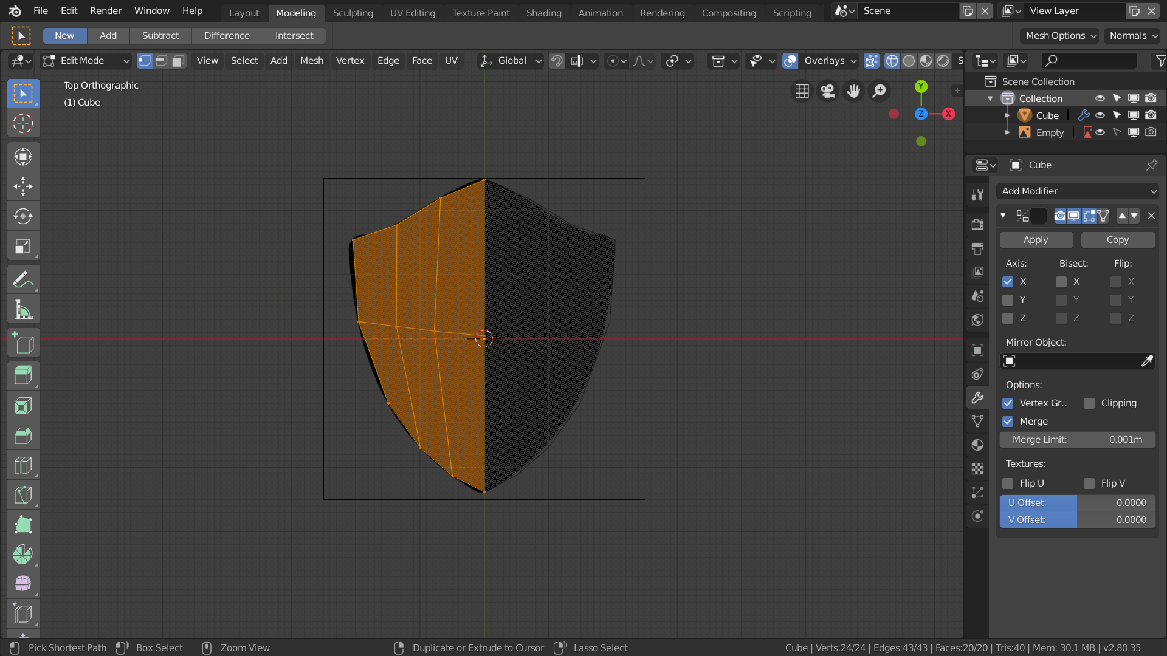Image resolution: width=1167 pixels, height=656 pixels.
Task: Click the Copy modifier button
Action: pos(1118,240)
